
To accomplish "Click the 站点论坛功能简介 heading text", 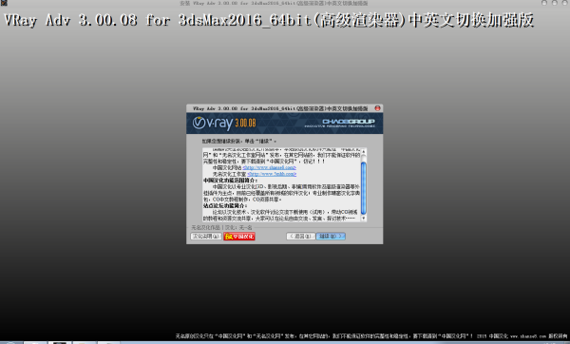I will pos(225,206).
